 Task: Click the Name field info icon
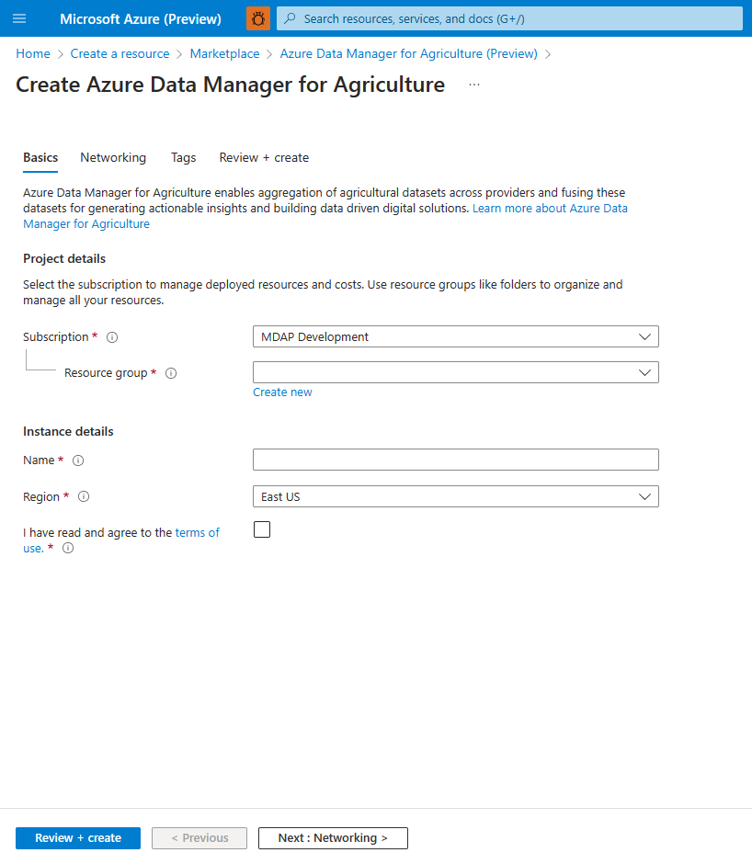point(78,460)
